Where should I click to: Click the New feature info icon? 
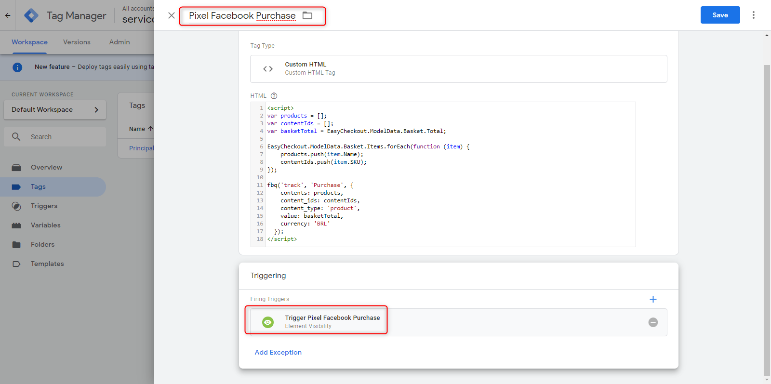click(17, 67)
